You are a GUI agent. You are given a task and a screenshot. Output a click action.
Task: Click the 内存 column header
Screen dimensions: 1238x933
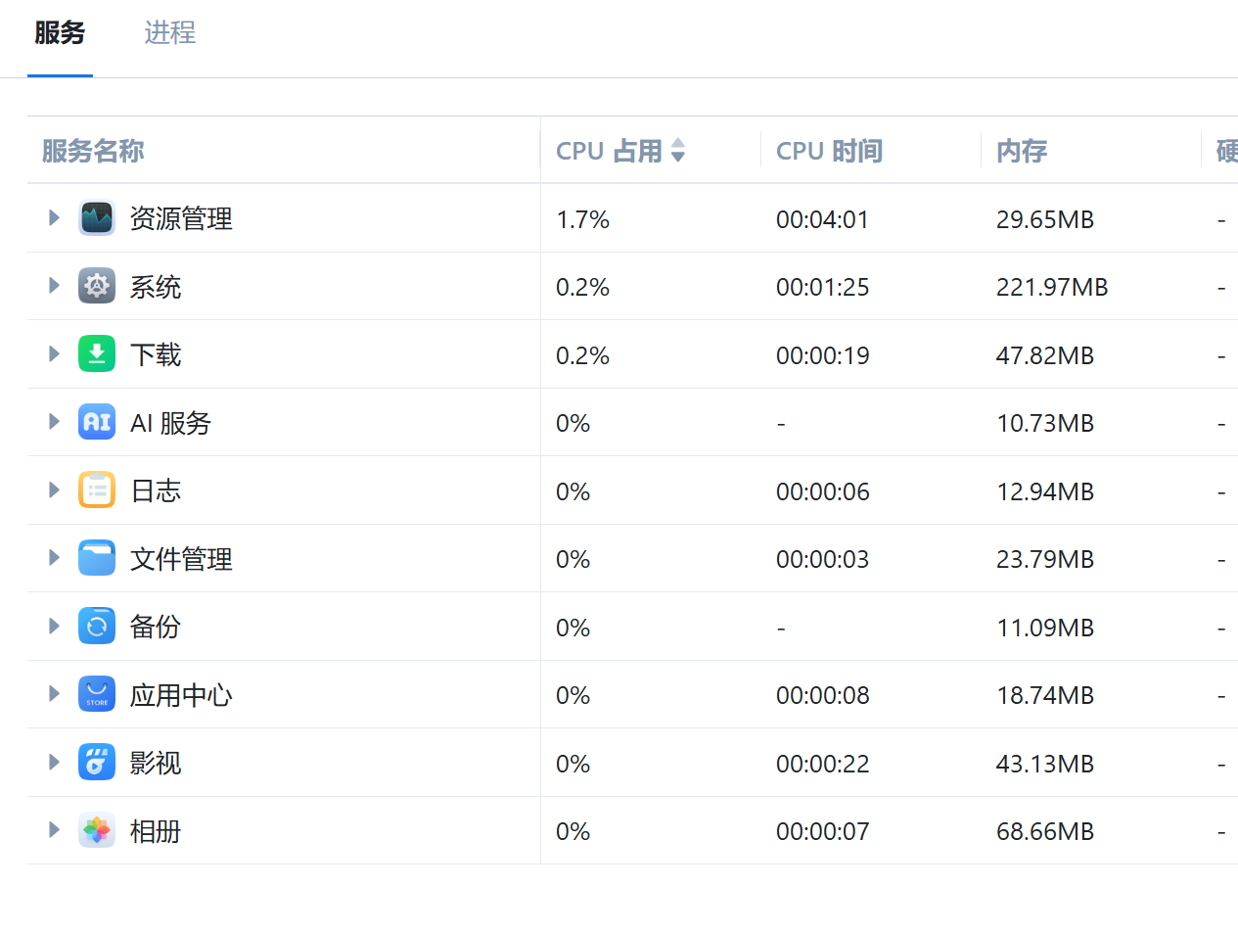point(1022,151)
